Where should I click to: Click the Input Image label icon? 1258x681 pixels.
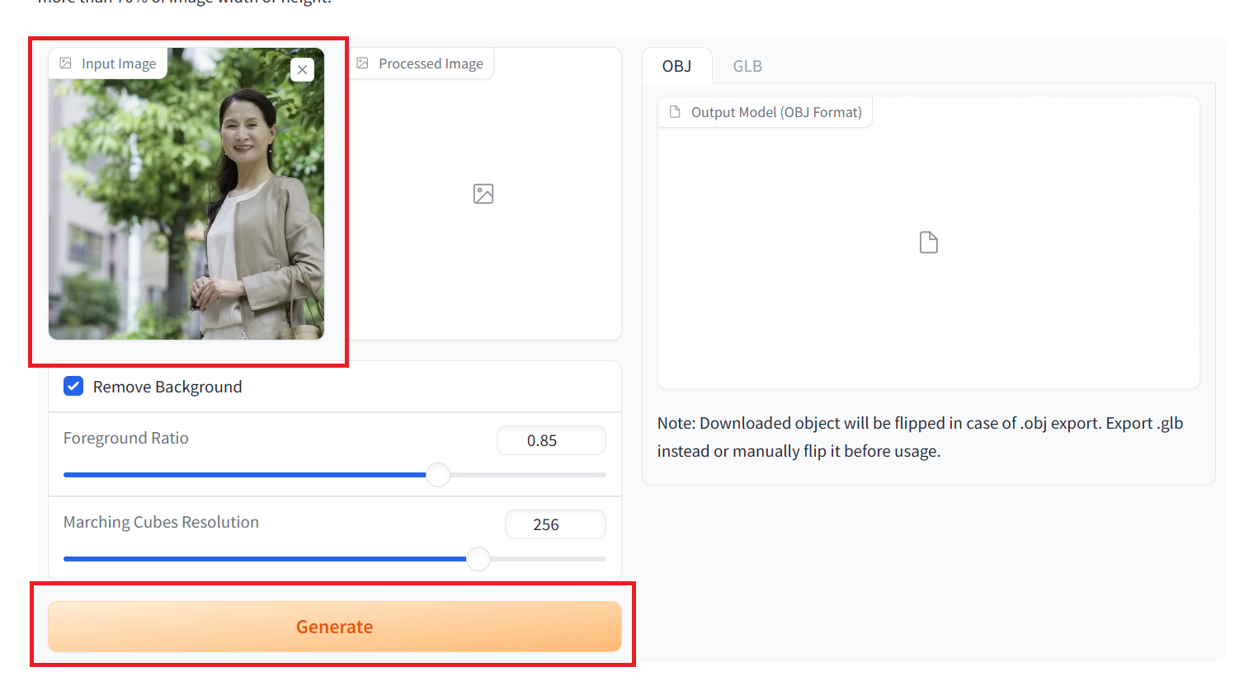(x=66, y=63)
